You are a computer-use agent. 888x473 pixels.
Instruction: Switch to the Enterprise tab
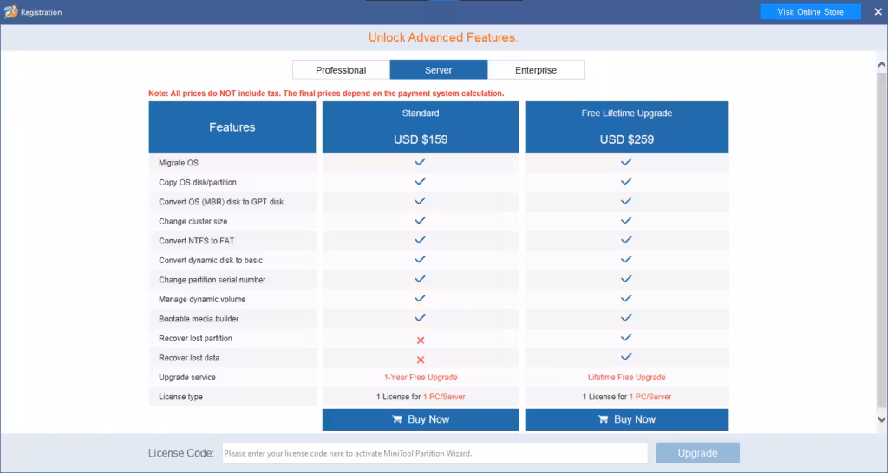(x=536, y=70)
